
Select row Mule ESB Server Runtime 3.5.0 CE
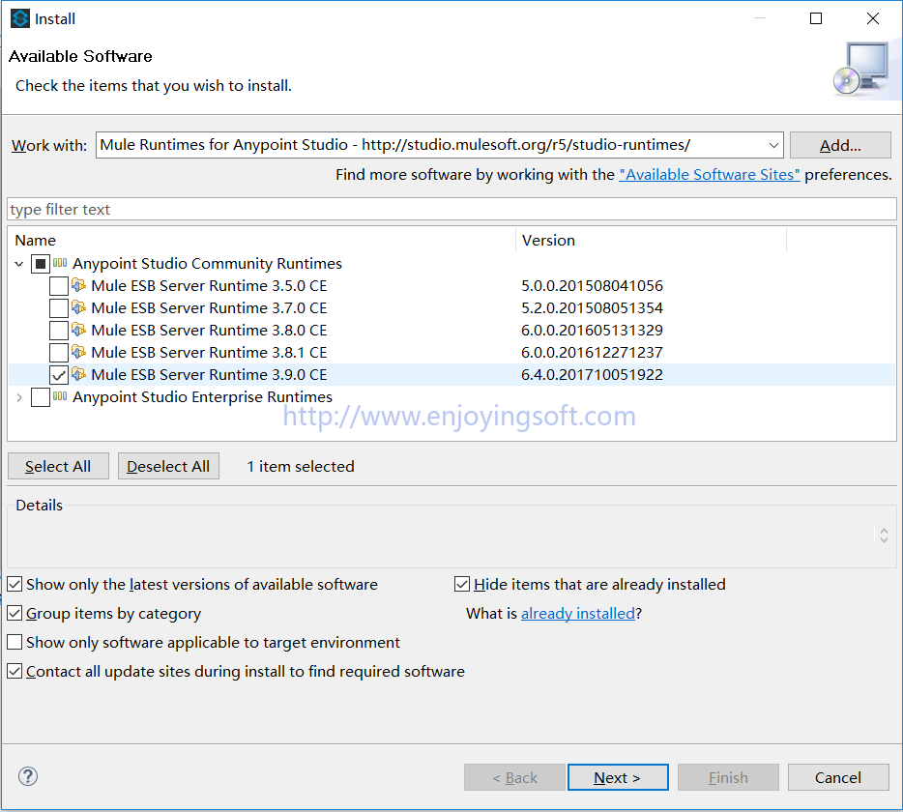(x=451, y=285)
